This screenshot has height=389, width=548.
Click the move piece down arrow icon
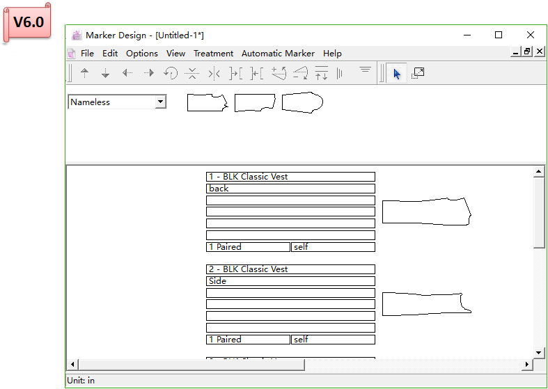click(x=106, y=73)
